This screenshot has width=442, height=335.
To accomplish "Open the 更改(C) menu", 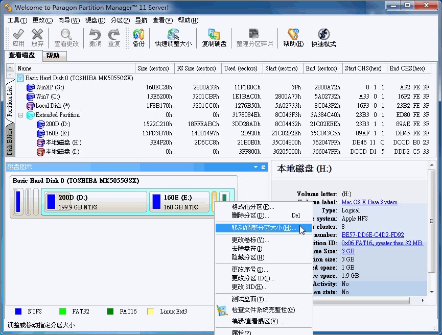I will pos(42,20).
